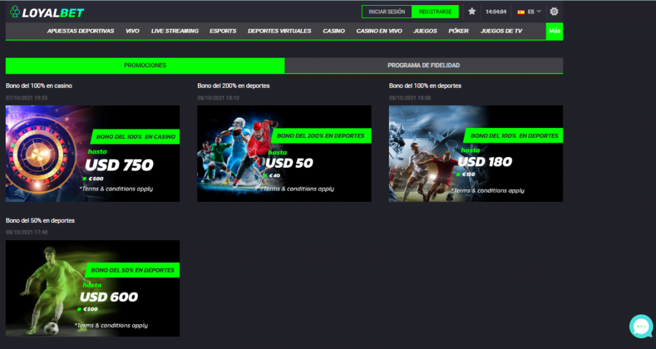Switch to Programa de Fidelidad tab
The height and width of the screenshot is (349, 656).
423,65
